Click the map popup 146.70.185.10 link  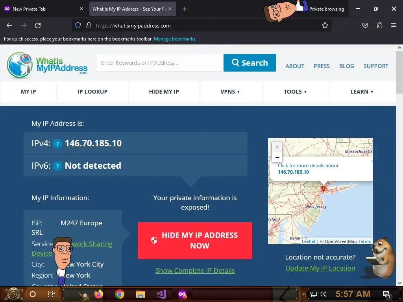coord(293,172)
